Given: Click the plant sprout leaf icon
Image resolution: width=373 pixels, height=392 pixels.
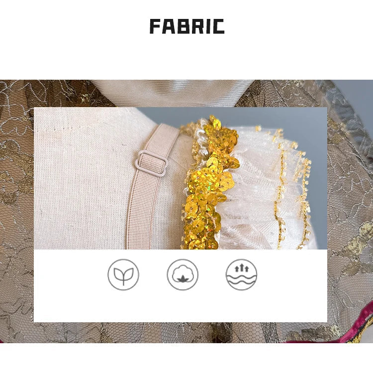Looking at the screenshot, I should [x=123, y=274].
